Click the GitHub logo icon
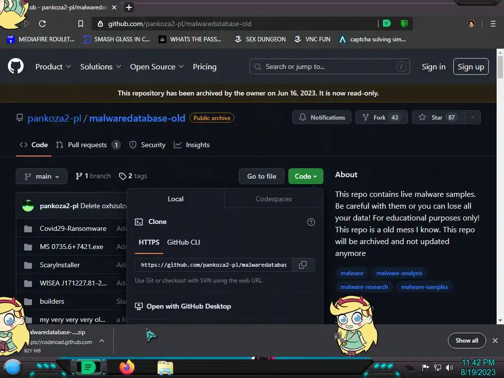The width and height of the screenshot is (504, 378). (16, 66)
